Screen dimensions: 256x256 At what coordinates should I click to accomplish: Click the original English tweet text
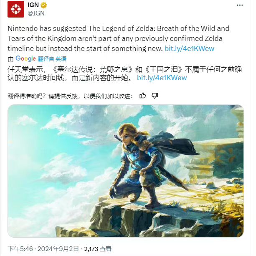click(119, 38)
